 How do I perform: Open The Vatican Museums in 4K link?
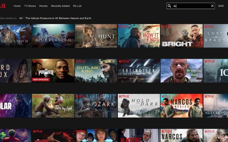[x=58, y=18]
